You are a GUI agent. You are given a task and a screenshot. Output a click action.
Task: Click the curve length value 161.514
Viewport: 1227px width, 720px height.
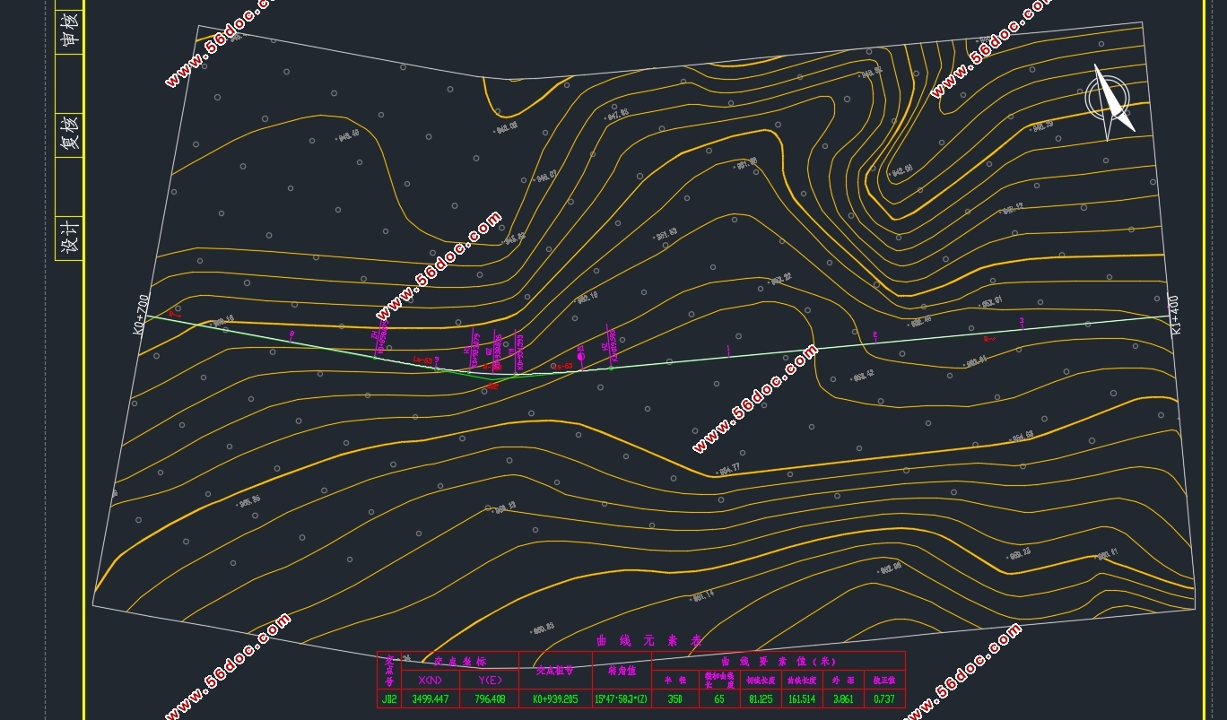(x=801, y=698)
